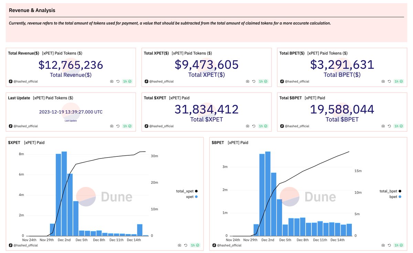The image size is (413, 253).
Task: Click the 1h status badge on Total $BPET
Action: coord(399,126)
